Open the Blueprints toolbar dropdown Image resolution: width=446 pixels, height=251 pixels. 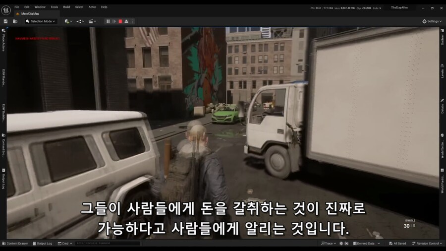(80, 21)
